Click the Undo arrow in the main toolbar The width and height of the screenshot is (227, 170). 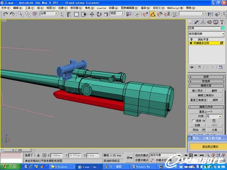[x=5, y=14]
